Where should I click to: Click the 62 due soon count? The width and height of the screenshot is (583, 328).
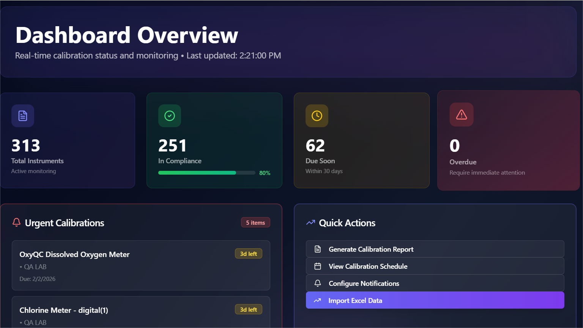(315, 146)
